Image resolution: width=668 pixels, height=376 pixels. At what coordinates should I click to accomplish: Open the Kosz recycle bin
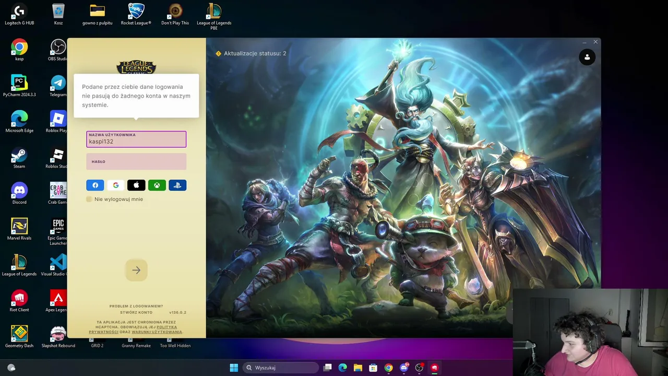point(58,15)
